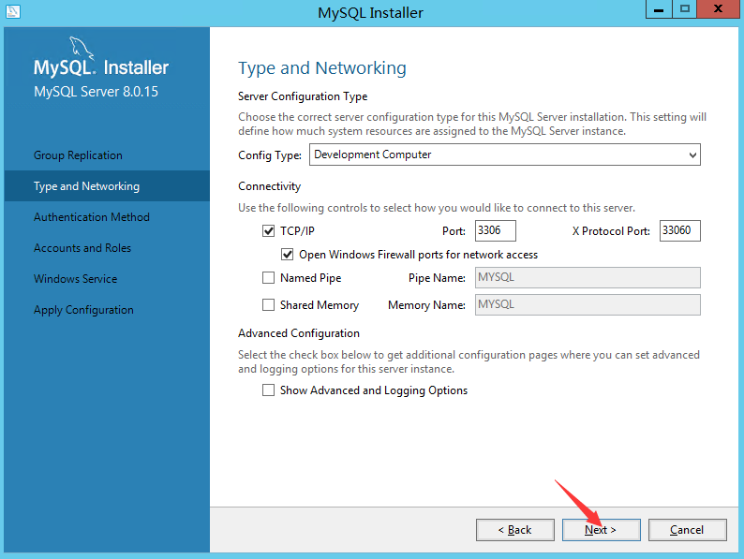Screen dimensions: 744x559
Task: Click the MySQL dolphin logo
Action: [82, 48]
